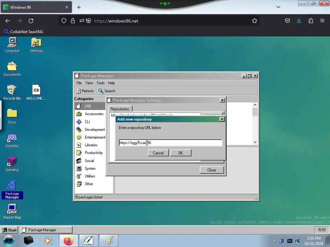Screen dimensions: 330x247
Task: Click the Search toolbar button
Action: [x=107, y=91]
